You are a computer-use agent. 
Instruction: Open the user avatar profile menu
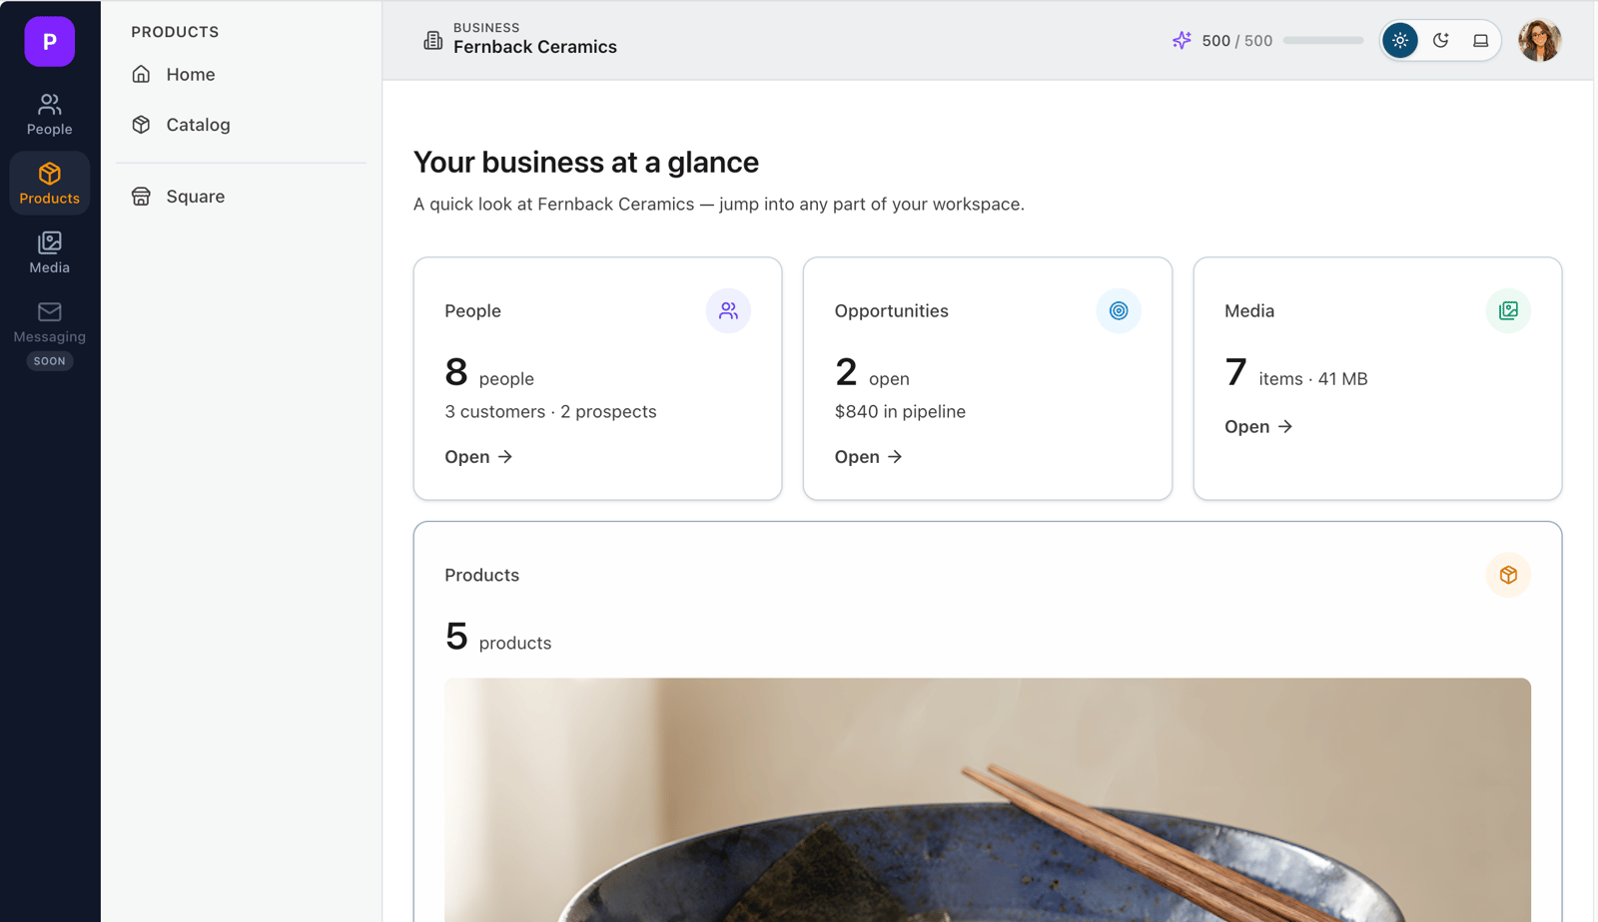point(1539,41)
